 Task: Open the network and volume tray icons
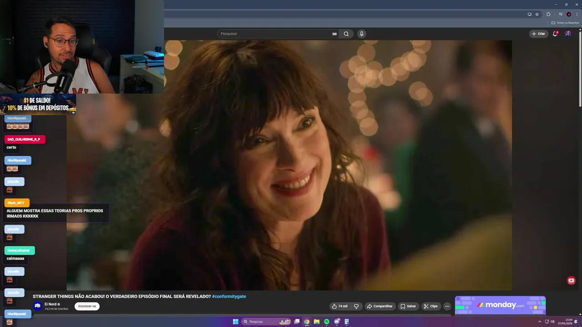tap(549, 322)
